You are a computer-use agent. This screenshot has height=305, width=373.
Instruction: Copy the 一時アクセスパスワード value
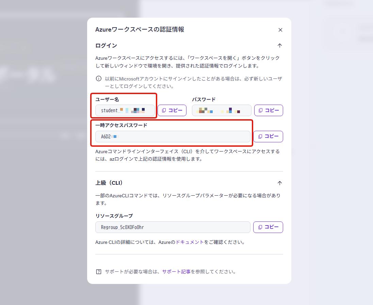[268, 137]
